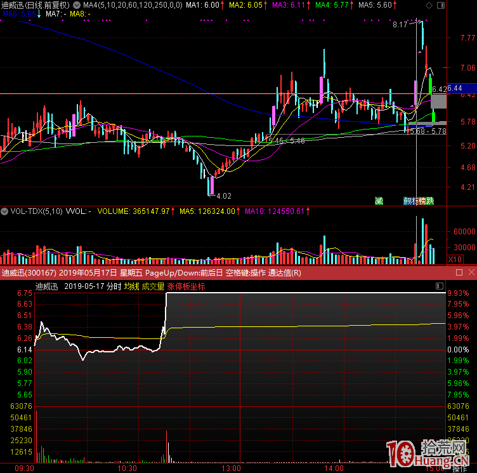Screen dimensions: 477x473
Task: Toggle the side panel icon in K-line chart
Action: (x=440, y=5)
